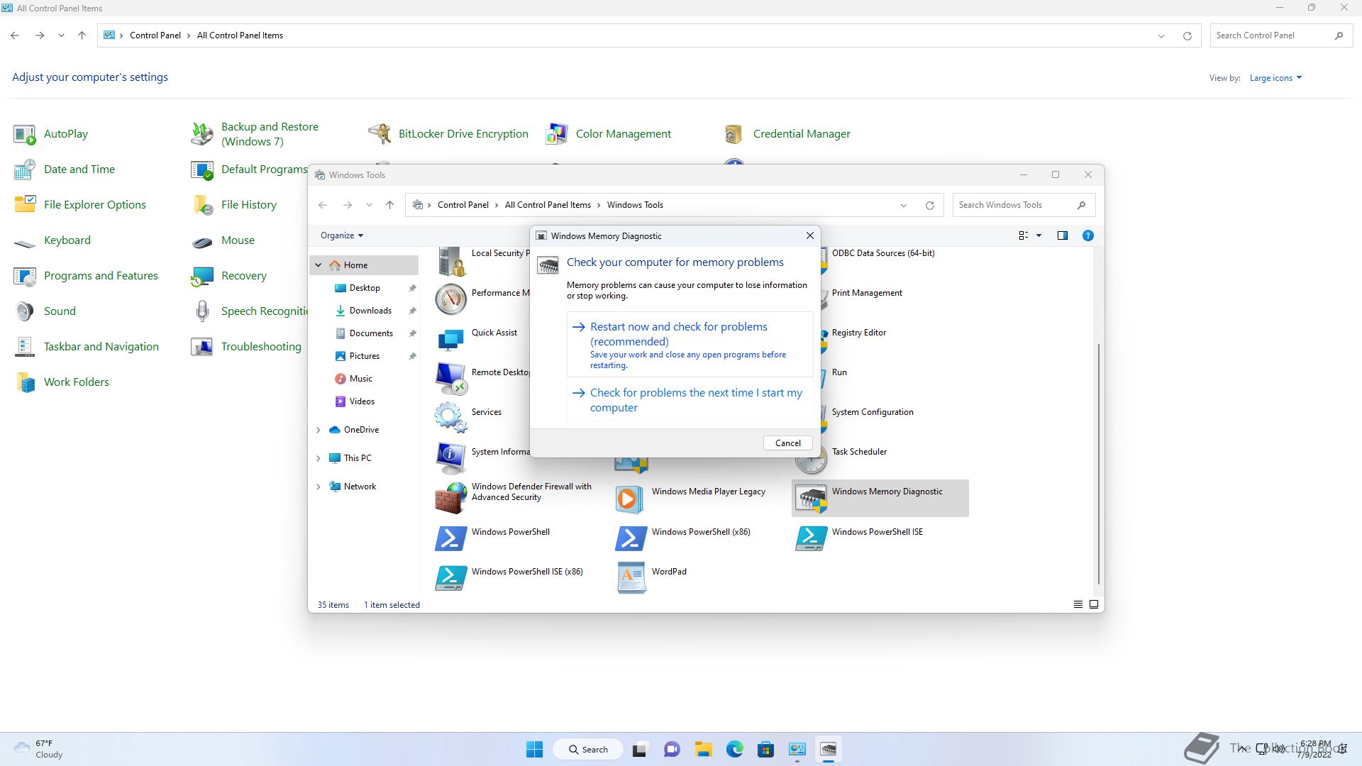Viewport: 1362px width, 766px height.
Task: Refresh the Windows Tools window
Action: coord(929,206)
